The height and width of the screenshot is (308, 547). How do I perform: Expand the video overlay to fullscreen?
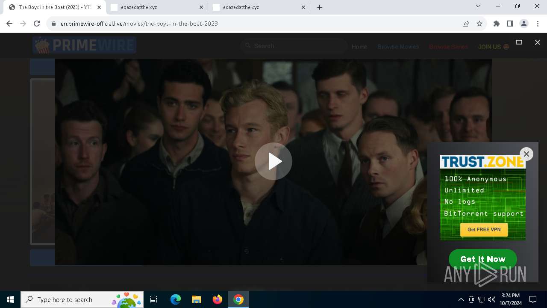(519, 42)
